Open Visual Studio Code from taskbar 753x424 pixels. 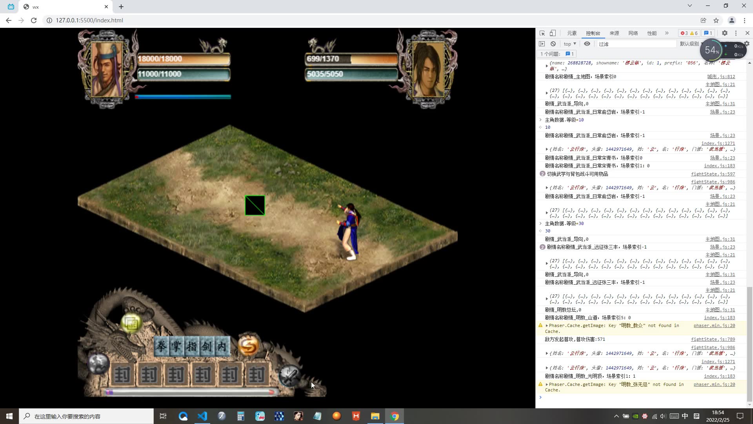click(x=202, y=416)
